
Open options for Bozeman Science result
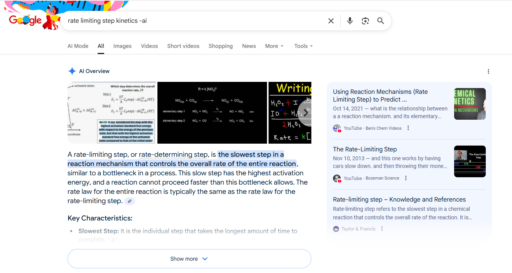pyautogui.click(x=406, y=178)
